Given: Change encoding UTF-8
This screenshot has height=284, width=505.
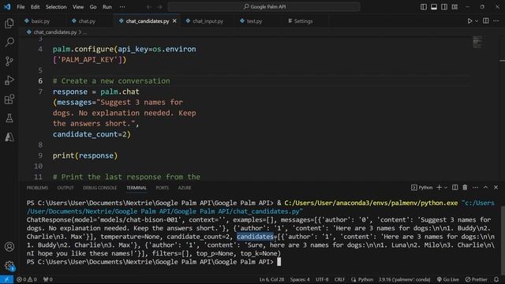Looking at the screenshot, I should 322,279.
